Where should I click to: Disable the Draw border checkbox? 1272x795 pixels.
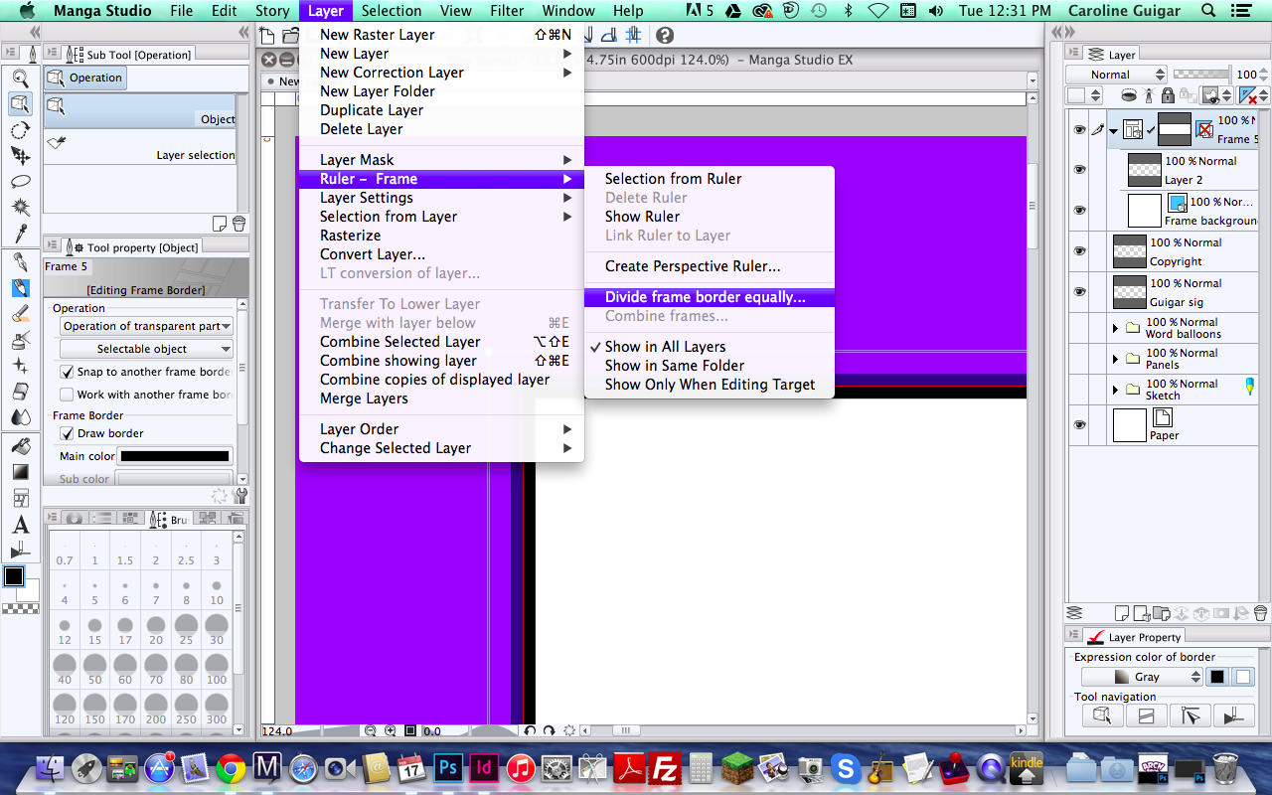68,433
